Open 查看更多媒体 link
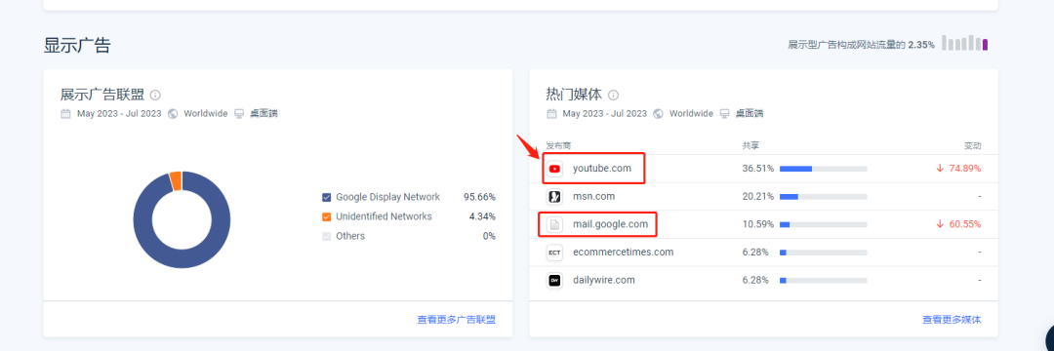The width and height of the screenshot is (1054, 351). [x=952, y=320]
